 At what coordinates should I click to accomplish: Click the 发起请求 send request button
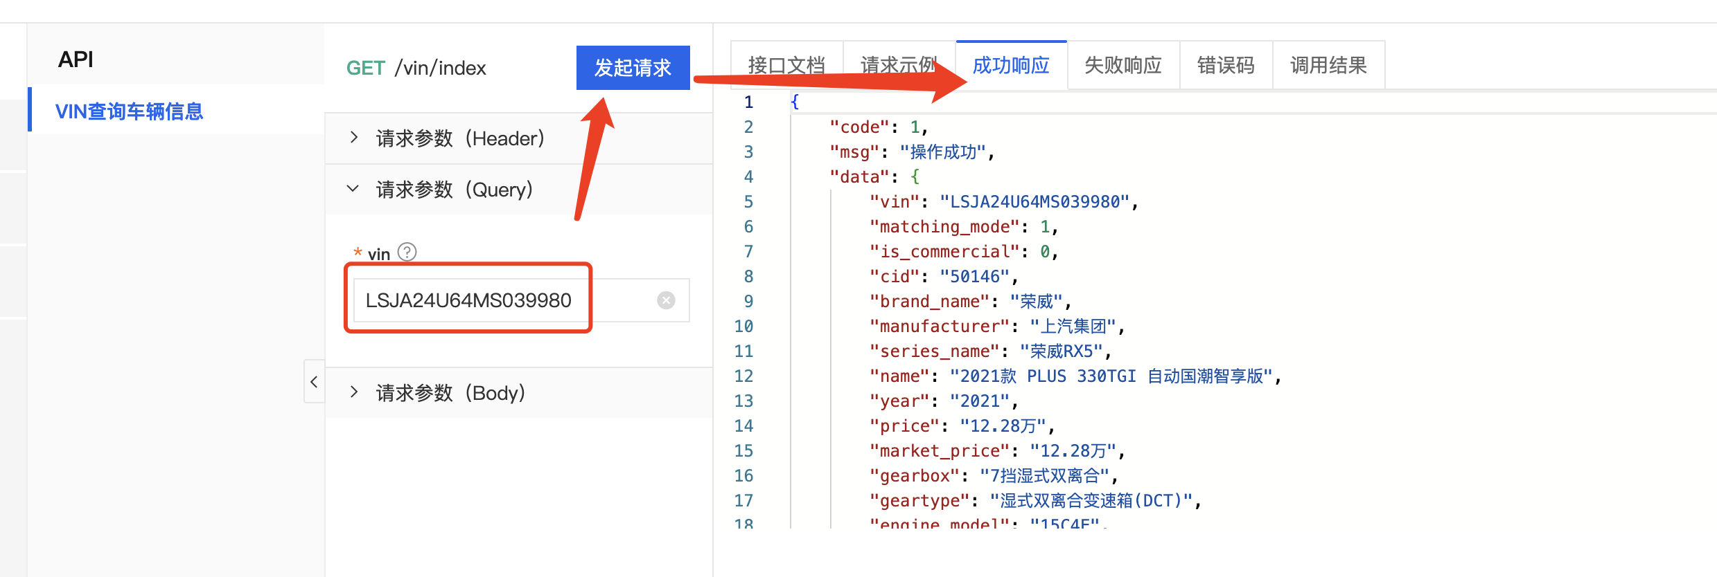tap(633, 68)
